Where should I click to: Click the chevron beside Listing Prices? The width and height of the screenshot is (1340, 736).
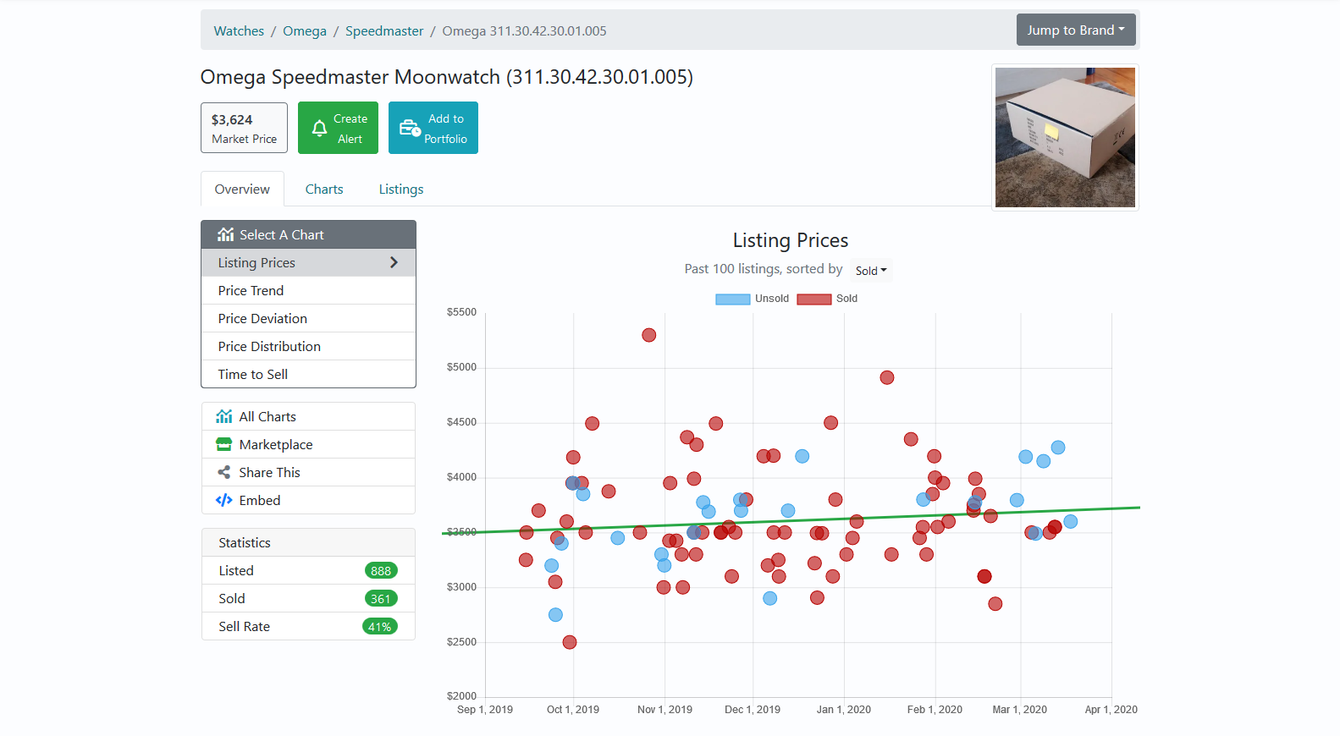[394, 262]
